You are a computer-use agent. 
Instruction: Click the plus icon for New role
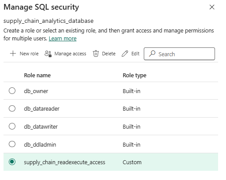coord(13,54)
